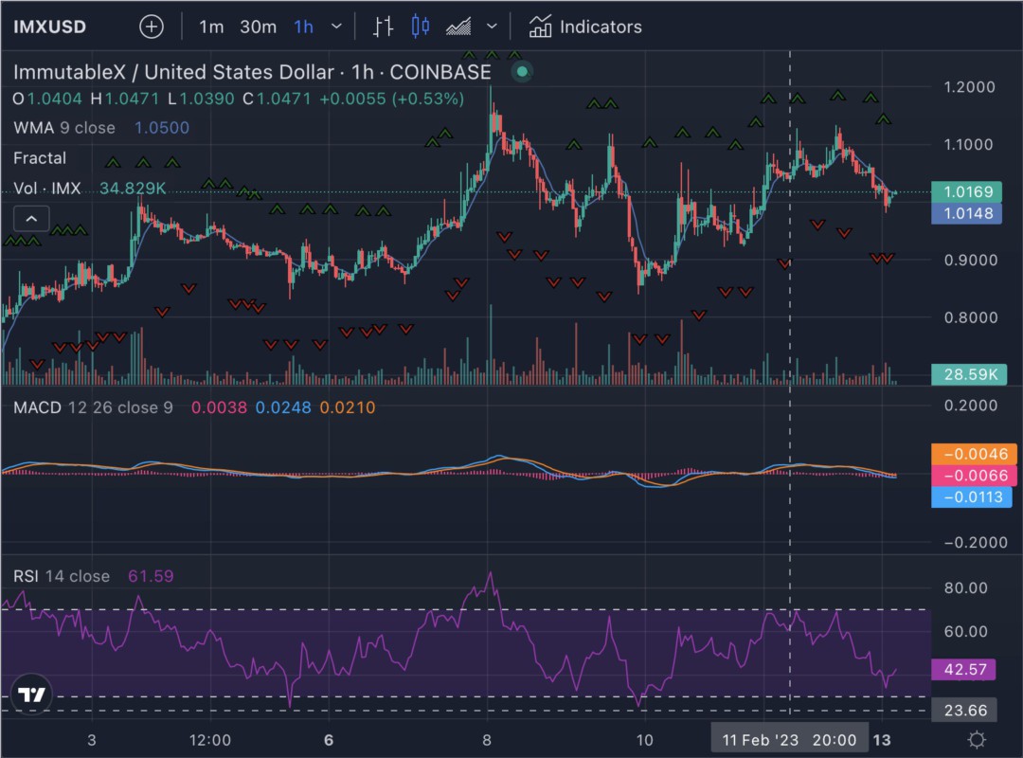Switch to the 1m timeframe
The height and width of the screenshot is (758, 1023).
coord(210,27)
